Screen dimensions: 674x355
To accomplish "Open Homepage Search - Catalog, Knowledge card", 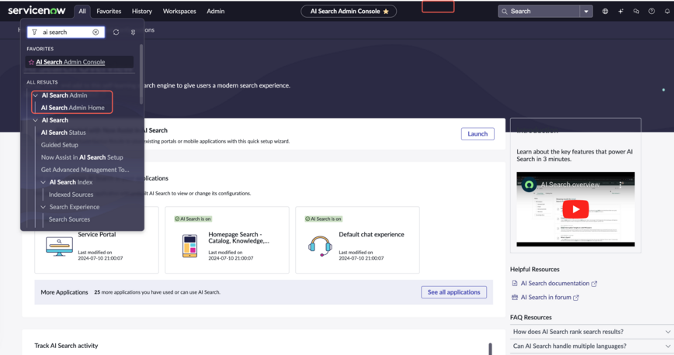I will tap(227, 240).
